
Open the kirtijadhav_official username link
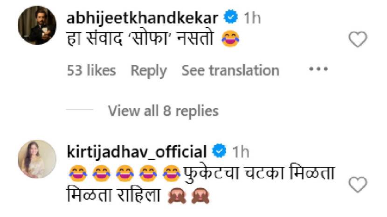(x=137, y=152)
